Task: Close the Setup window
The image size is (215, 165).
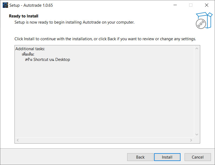Action: click(206, 5)
